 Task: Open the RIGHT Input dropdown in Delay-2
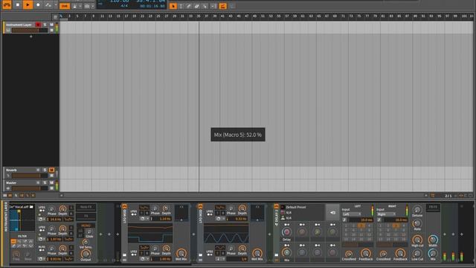pos(386,214)
